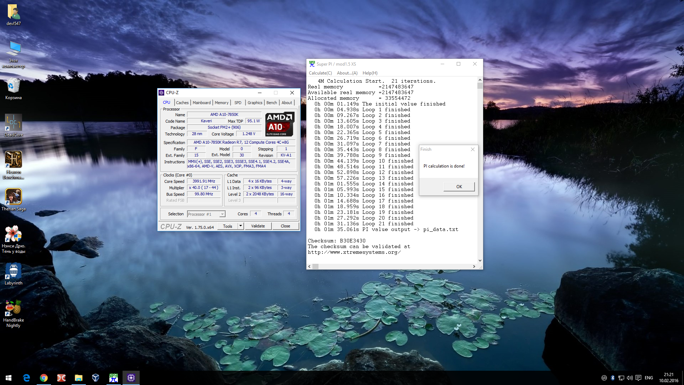This screenshot has height=385, width=684.
Task: Click the Super PI icon in the taskbar
Action: [113, 378]
